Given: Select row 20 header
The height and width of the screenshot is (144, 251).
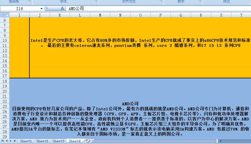Looking at the screenshot, I should tap(5, 91).
